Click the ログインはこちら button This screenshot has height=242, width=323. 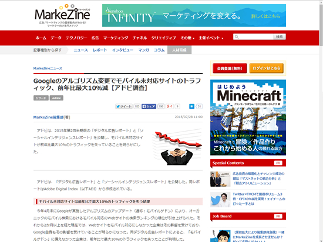(267, 68)
